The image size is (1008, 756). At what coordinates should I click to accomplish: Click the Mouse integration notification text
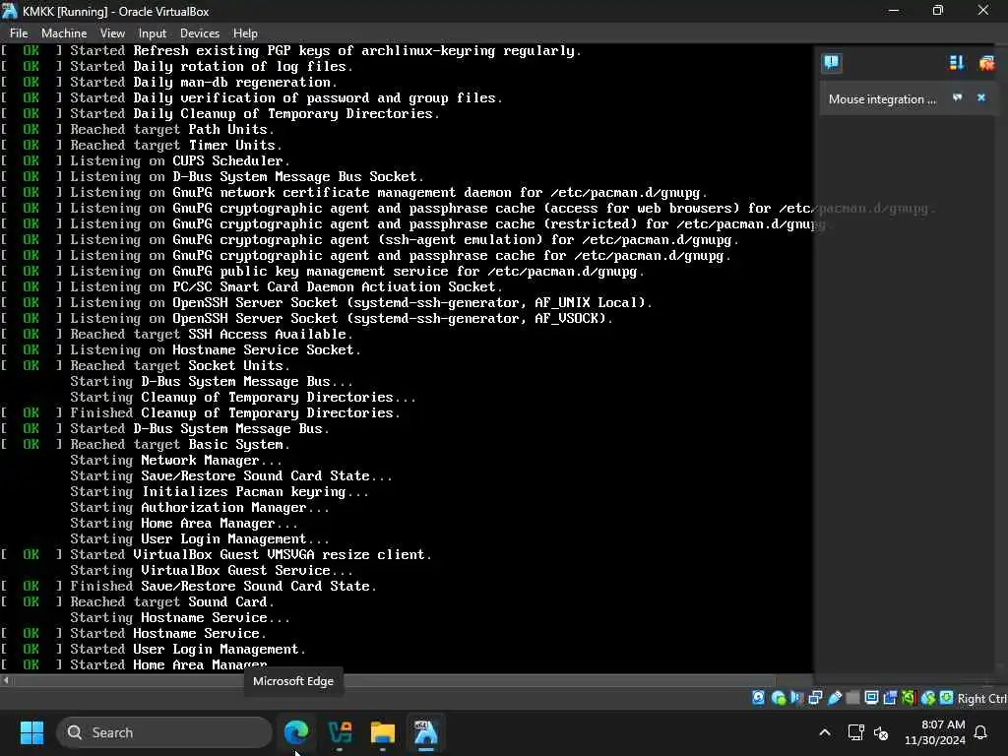pos(881,99)
